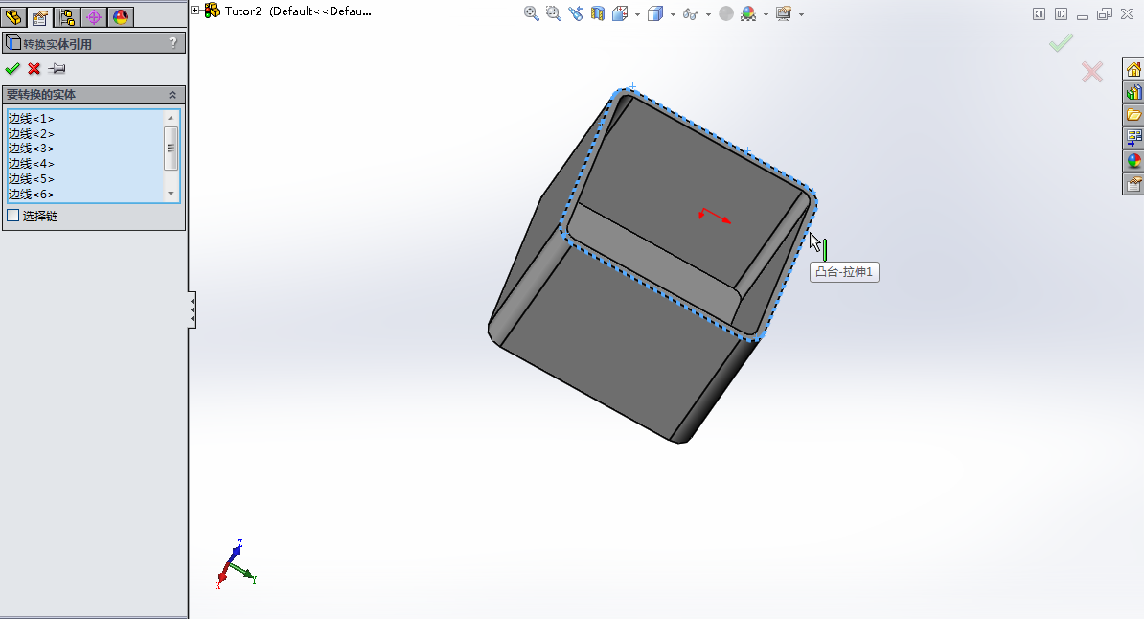This screenshot has height=619, width=1144.
Task: Switch to the PropertyManager tab
Action: [x=40, y=17]
